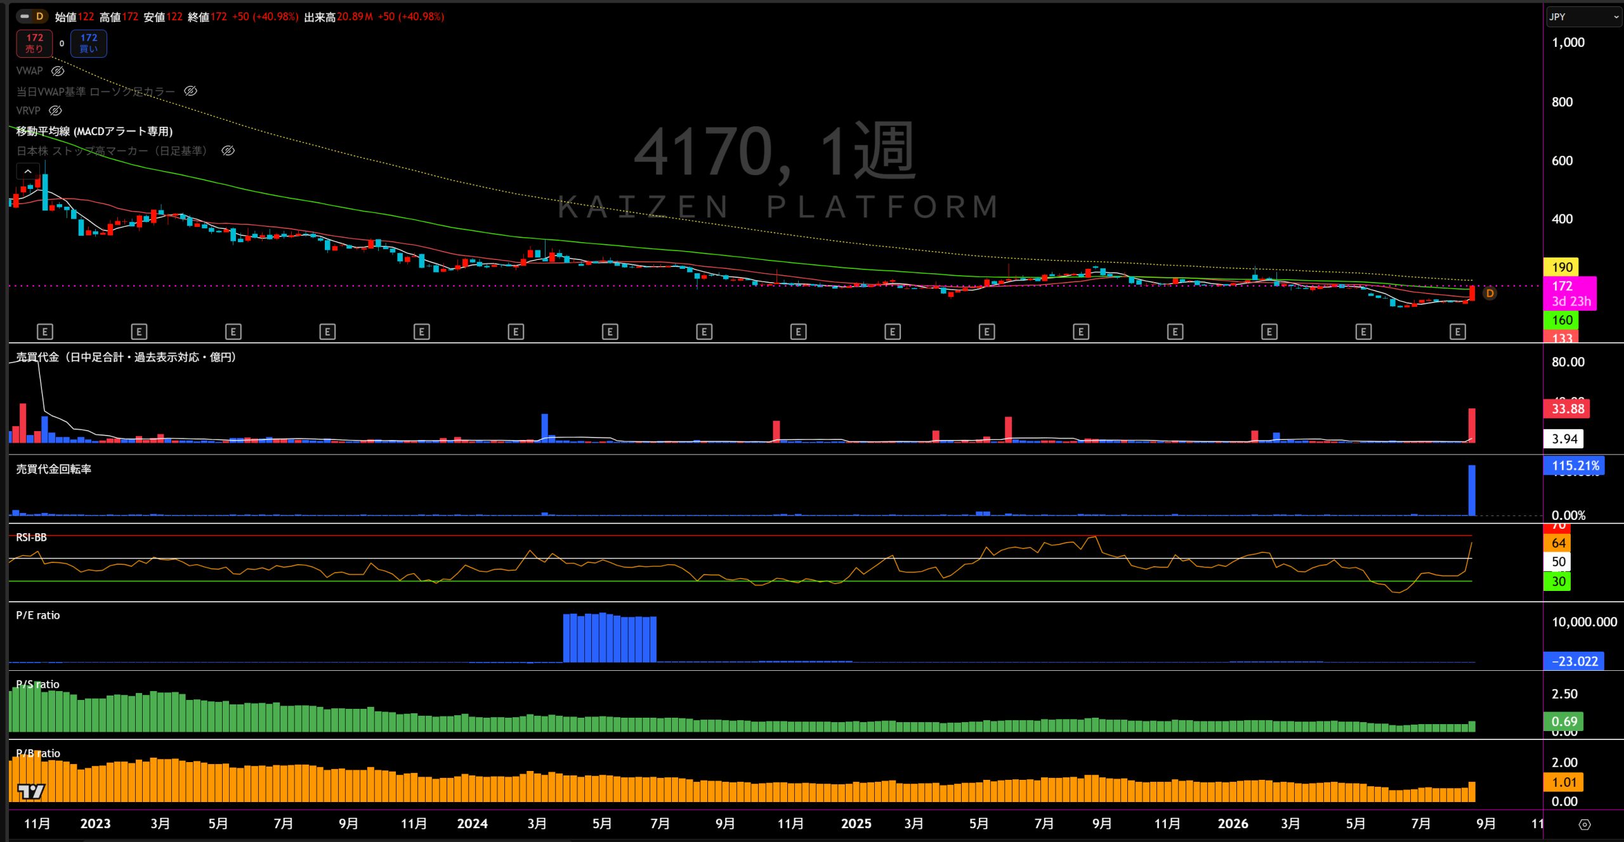Screen dimensions: 1624x842
Task: Select the 移動平均線 (MACDアラート専用) indicator legend
Action: [x=95, y=131]
